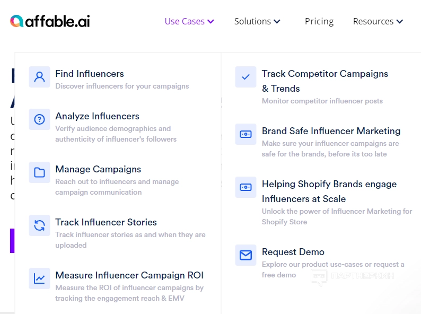Click the affable.ai logo

[50, 21]
